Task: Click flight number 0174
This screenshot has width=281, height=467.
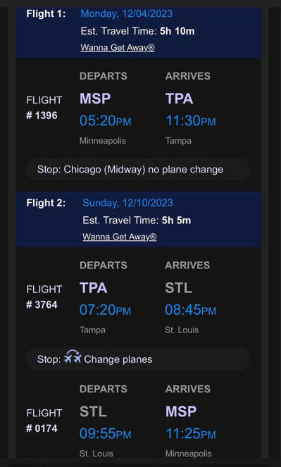Action: click(x=42, y=428)
